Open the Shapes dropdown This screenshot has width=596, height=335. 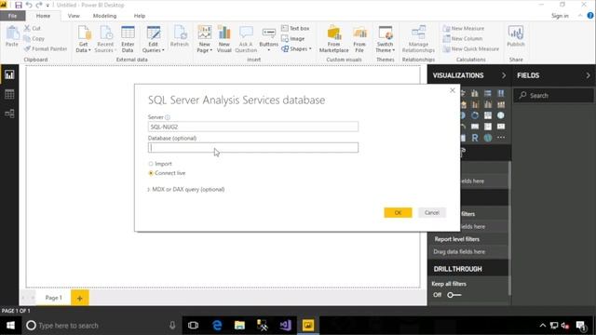296,48
